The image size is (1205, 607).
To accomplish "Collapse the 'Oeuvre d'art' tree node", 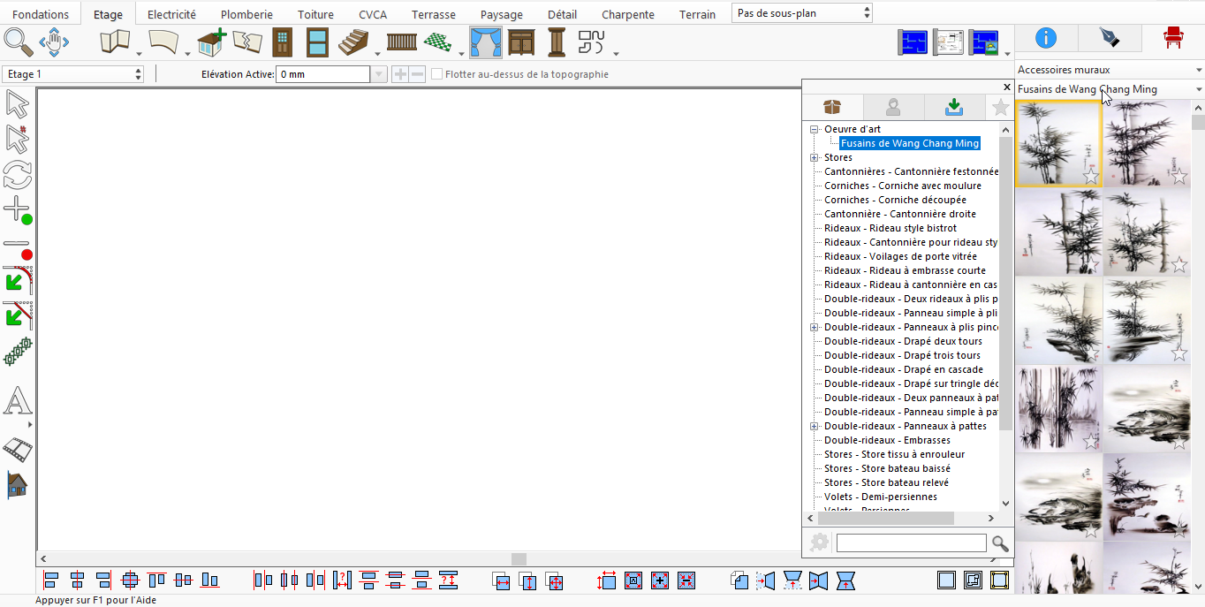I will [x=814, y=129].
